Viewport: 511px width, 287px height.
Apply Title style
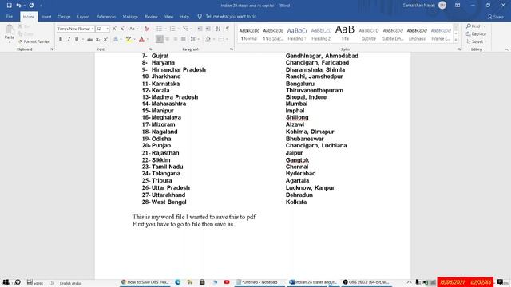(344, 33)
